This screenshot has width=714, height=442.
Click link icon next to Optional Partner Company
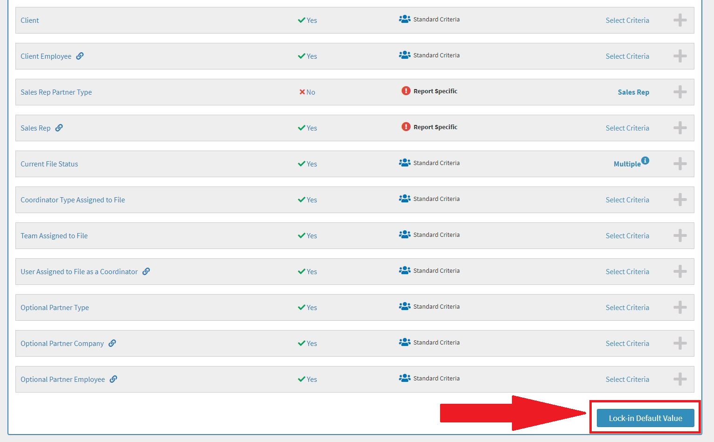(x=112, y=343)
